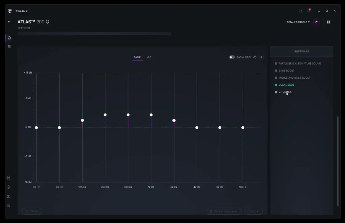This screenshot has height=223, width=345.
Task: Click the 32 Hz slider handle
Action: (x=36, y=128)
